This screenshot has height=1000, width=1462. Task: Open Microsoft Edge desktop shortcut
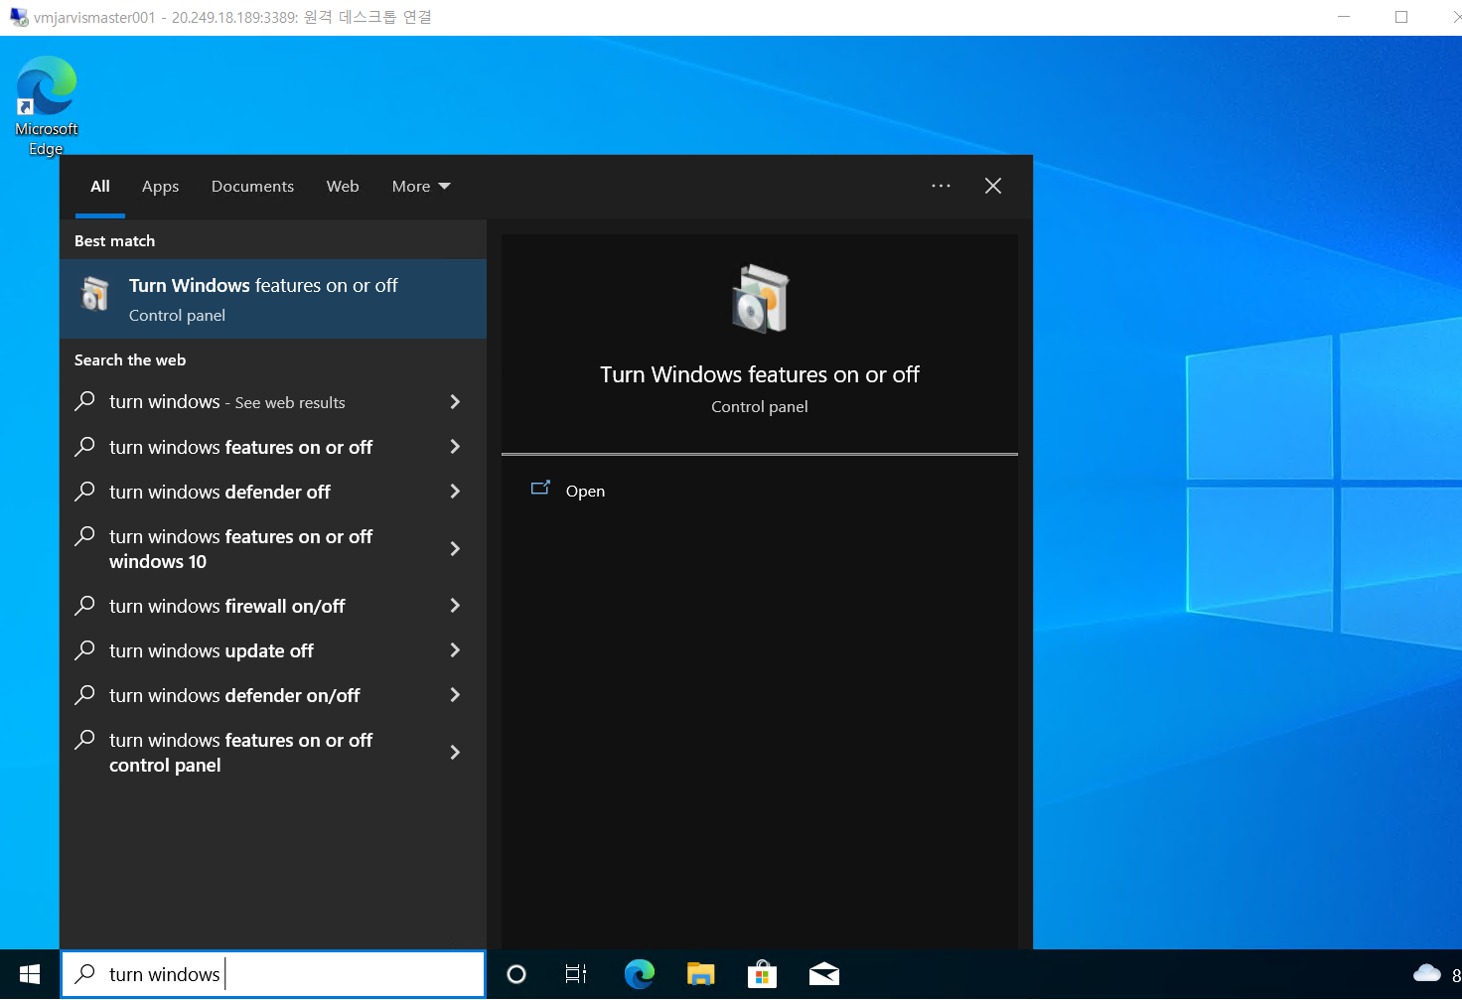click(46, 105)
